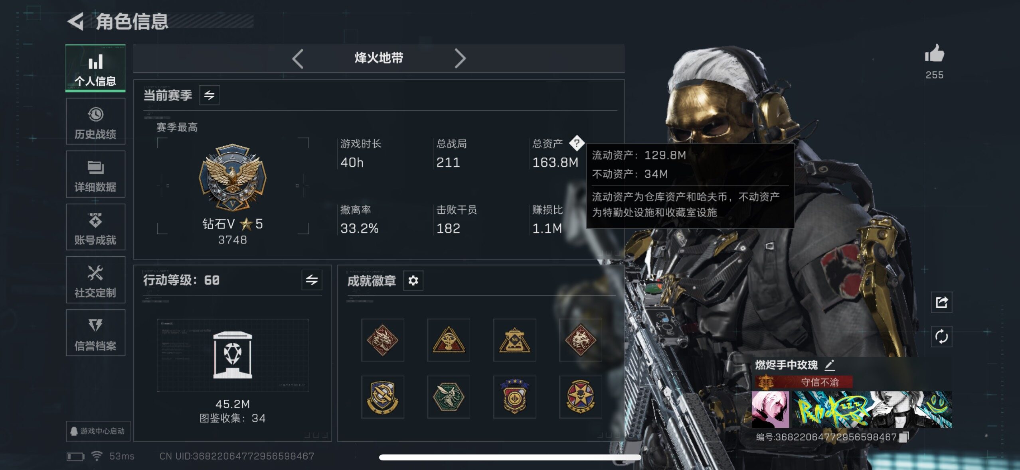Edit the nickname 燃烬手中玫瑰 with pencil icon

coord(830,364)
